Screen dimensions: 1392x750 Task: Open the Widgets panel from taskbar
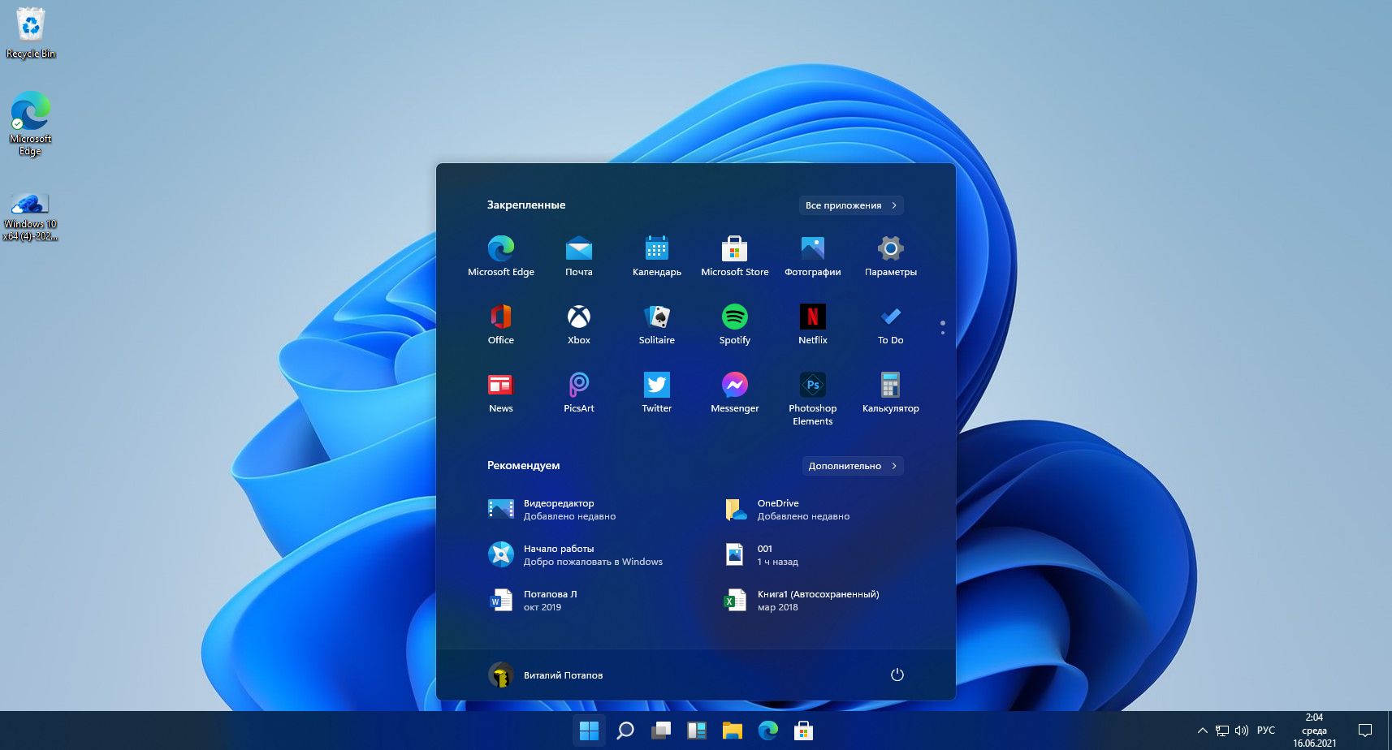pyautogui.click(x=697, y=731)
